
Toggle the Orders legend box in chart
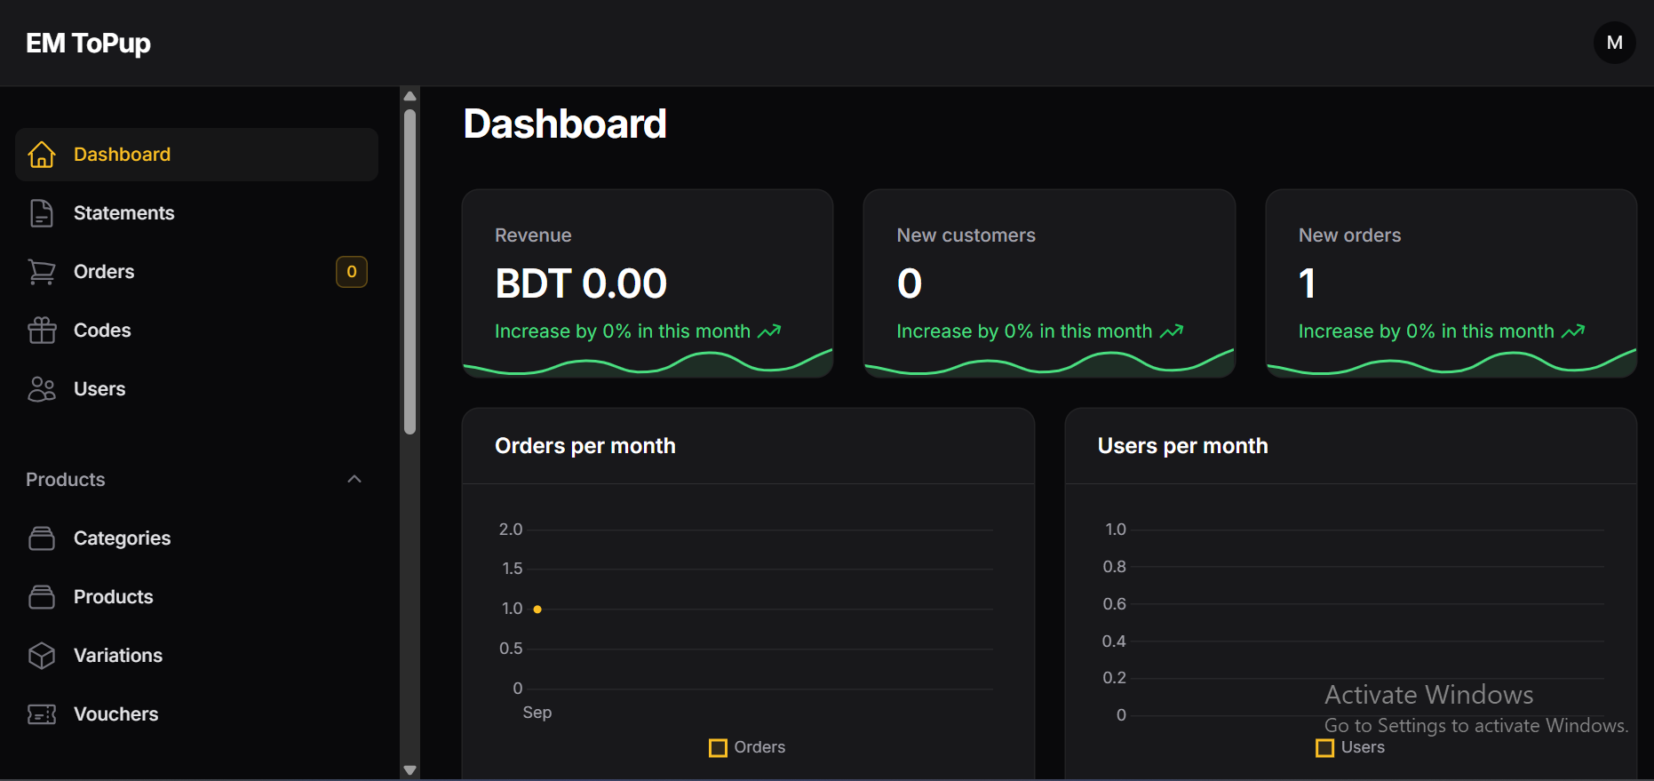(718, 748)
